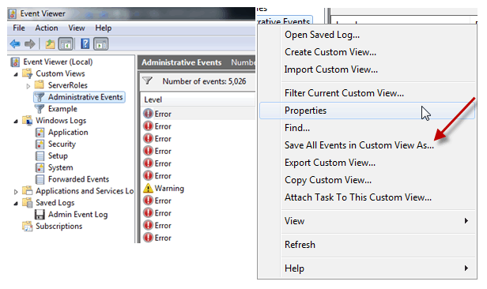Select the Example custom view
Screen dimensions: 487x289
click(x=62, y=109)
